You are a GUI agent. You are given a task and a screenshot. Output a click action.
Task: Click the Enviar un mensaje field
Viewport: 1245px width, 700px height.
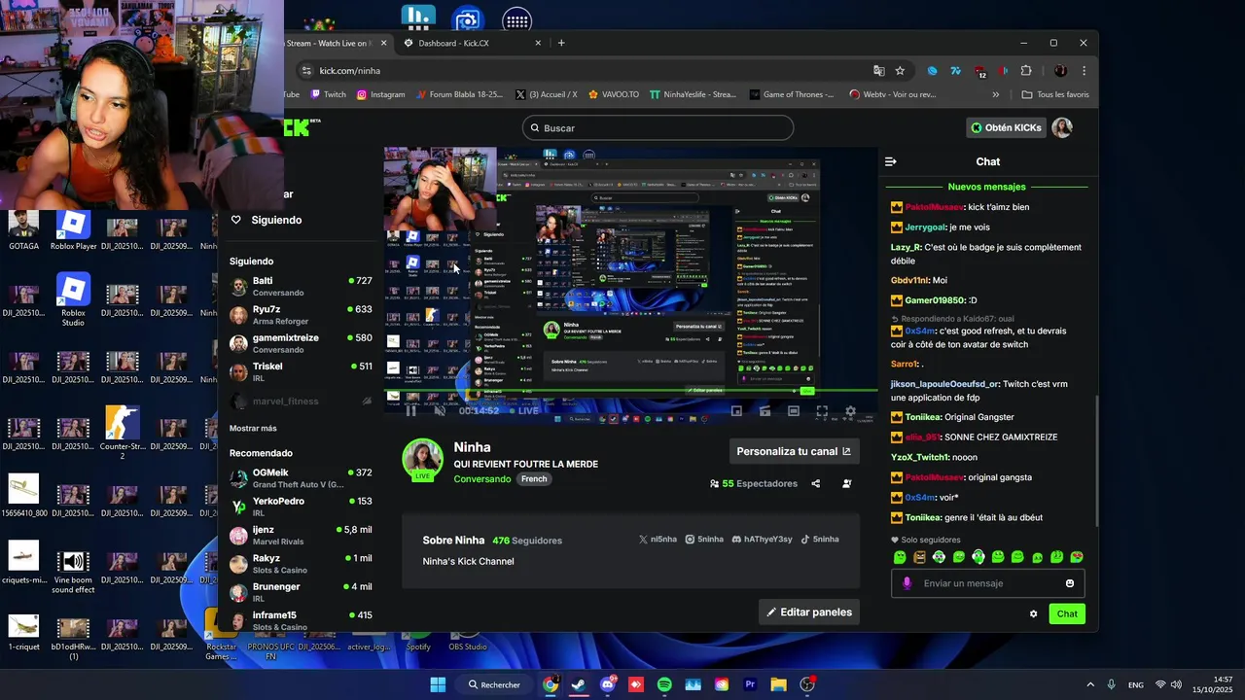(988, 583)
